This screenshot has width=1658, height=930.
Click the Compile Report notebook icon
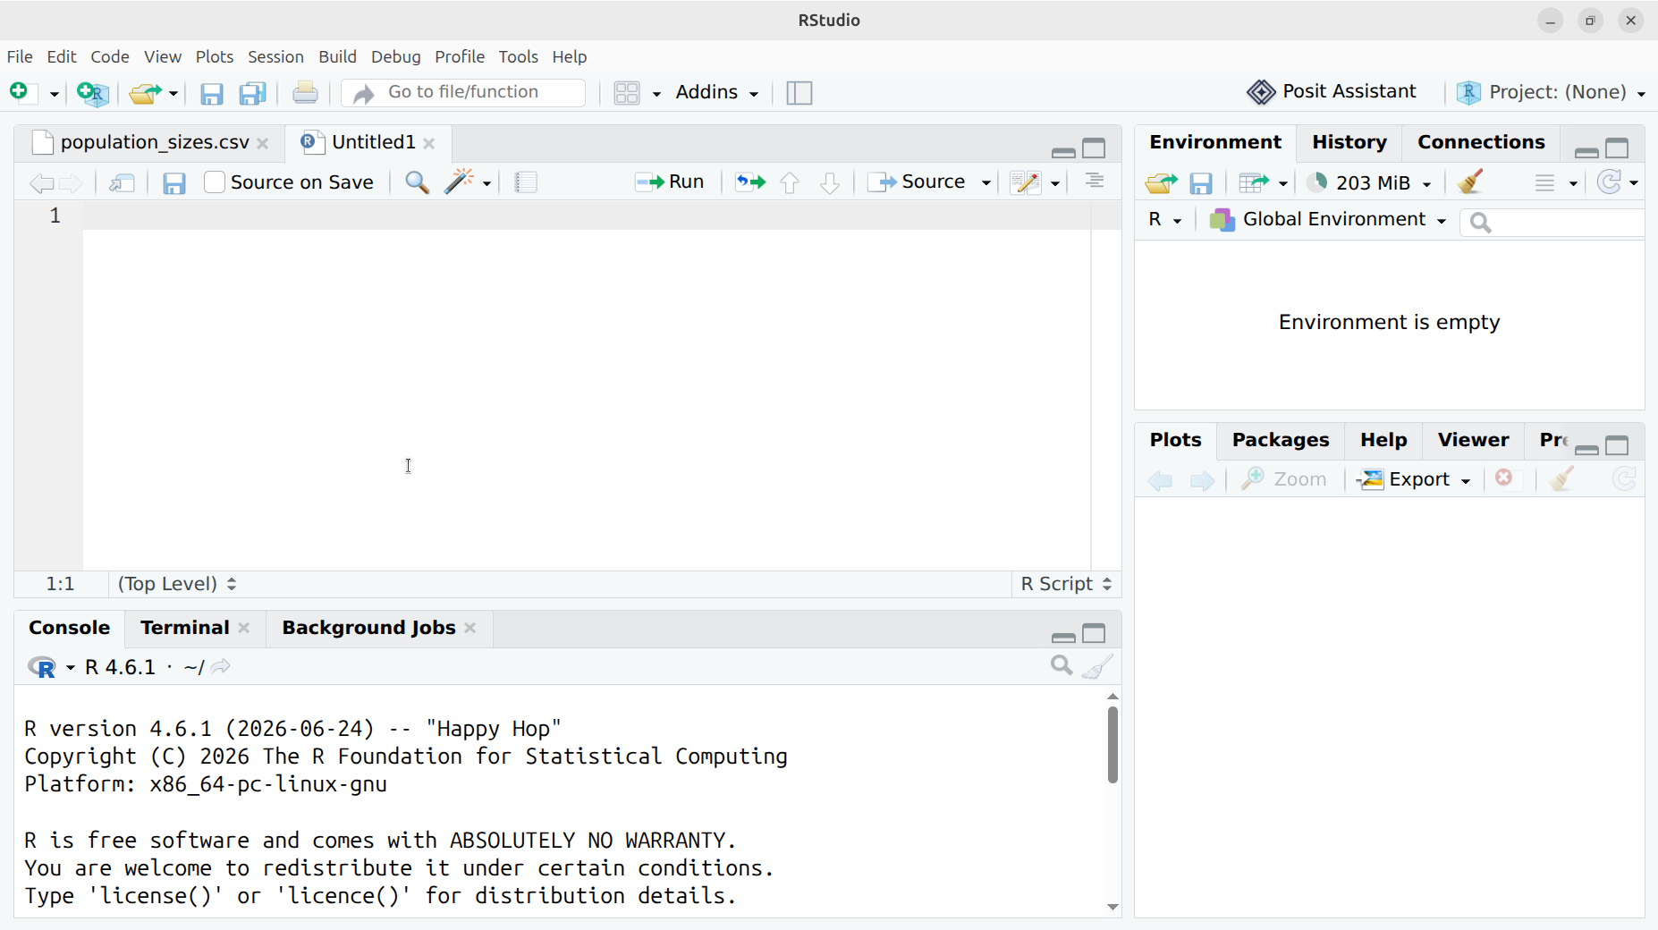pyautogui.click(x=527, y=182)
